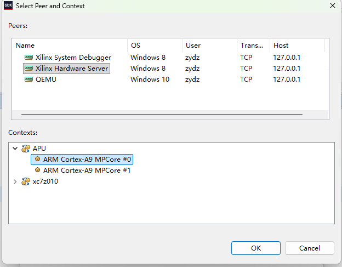Click Windows 8 cell in Hardware Server row

tap(148, 69)
